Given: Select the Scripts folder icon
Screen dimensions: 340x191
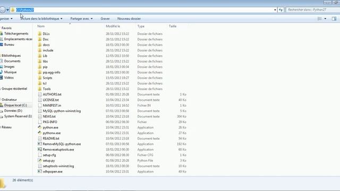Looking at the screenshot, I should click(40, 78).
